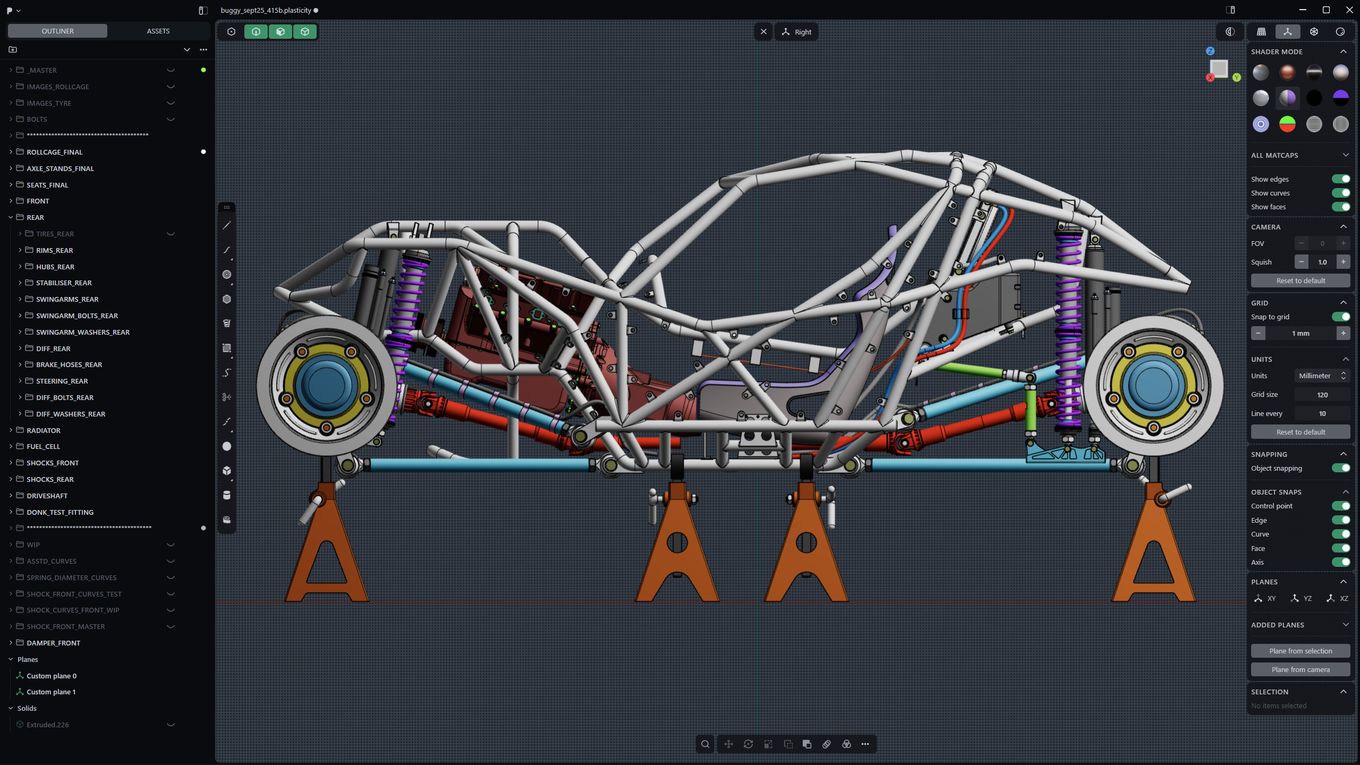Select the Circle tool in left toolbar

[x=227, y=275]
